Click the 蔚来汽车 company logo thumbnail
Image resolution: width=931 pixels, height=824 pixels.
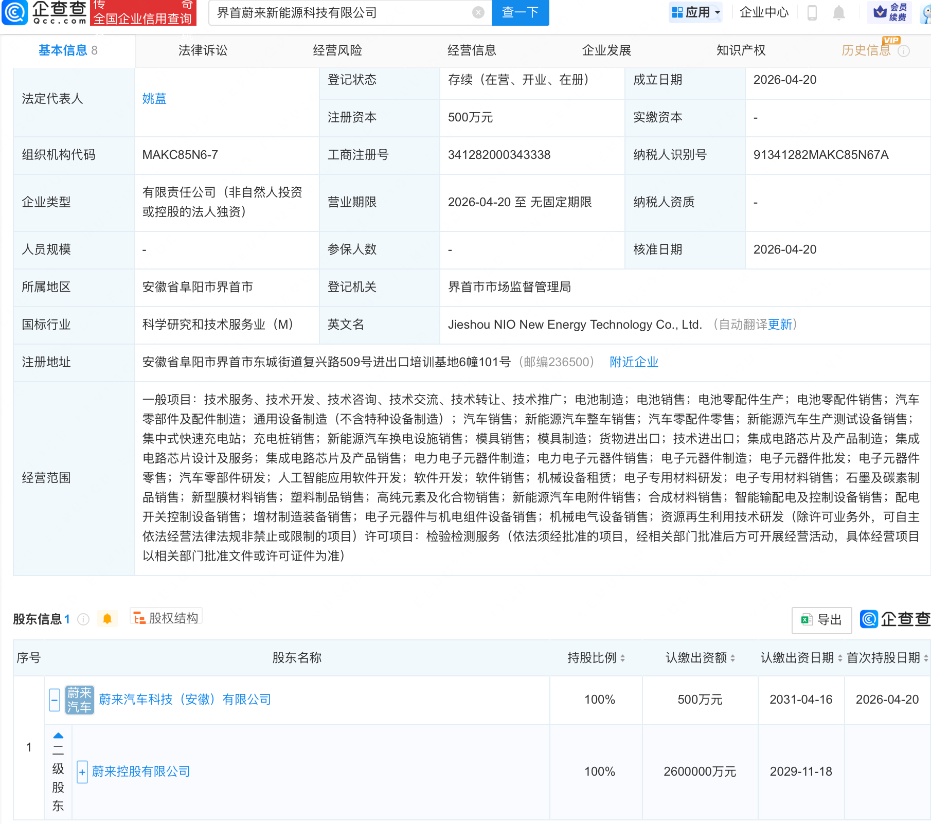click(x=80, y=700)
